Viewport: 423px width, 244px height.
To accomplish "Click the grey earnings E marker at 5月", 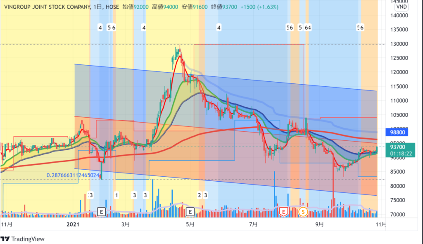I will [x=190, y=212].
